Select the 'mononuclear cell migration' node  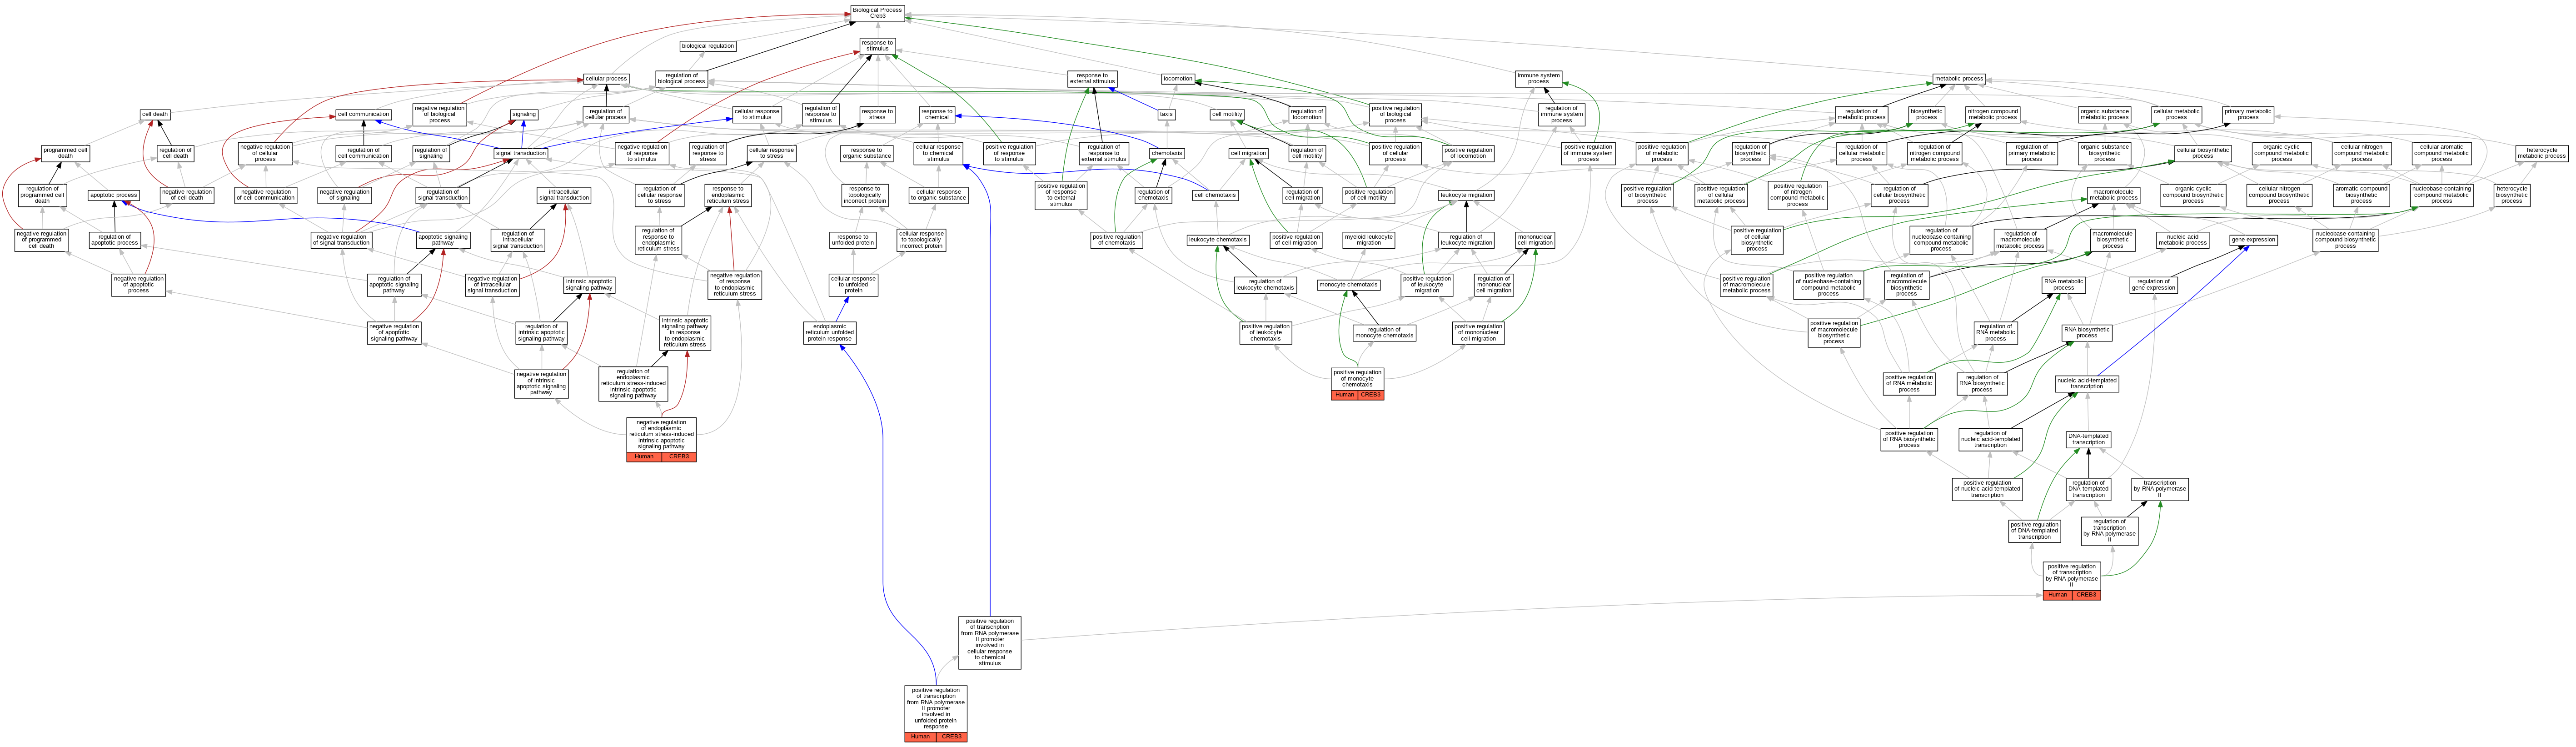point(1535,240)
